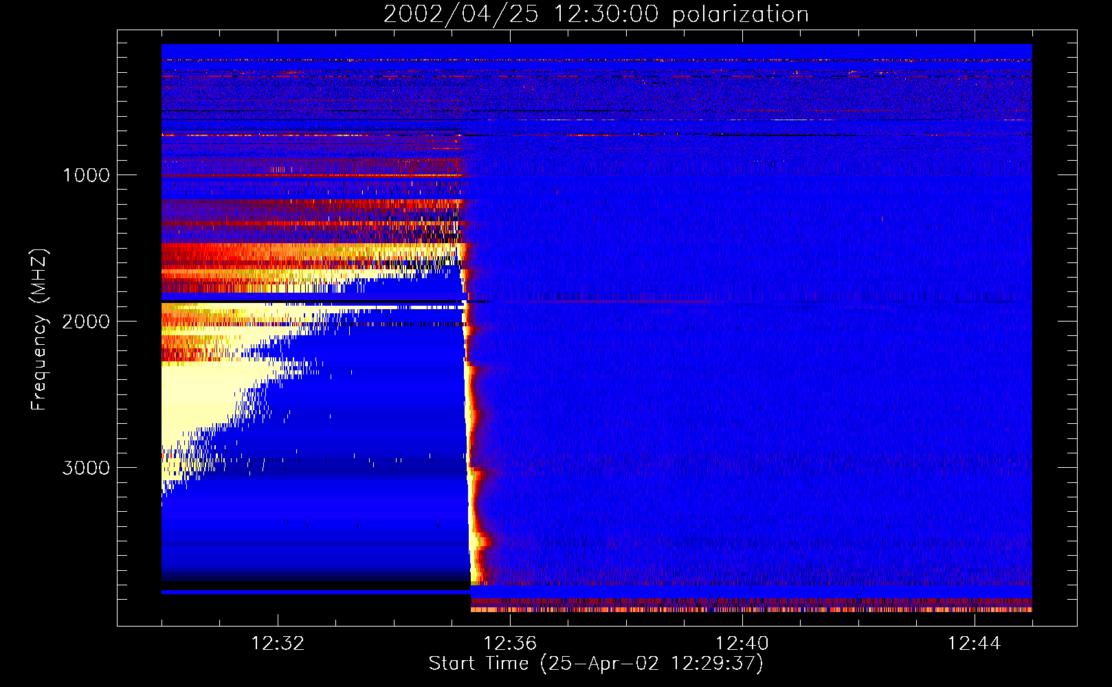
Task: Click the 1000 frequency tick label
Action: click(x=86, y=175)
